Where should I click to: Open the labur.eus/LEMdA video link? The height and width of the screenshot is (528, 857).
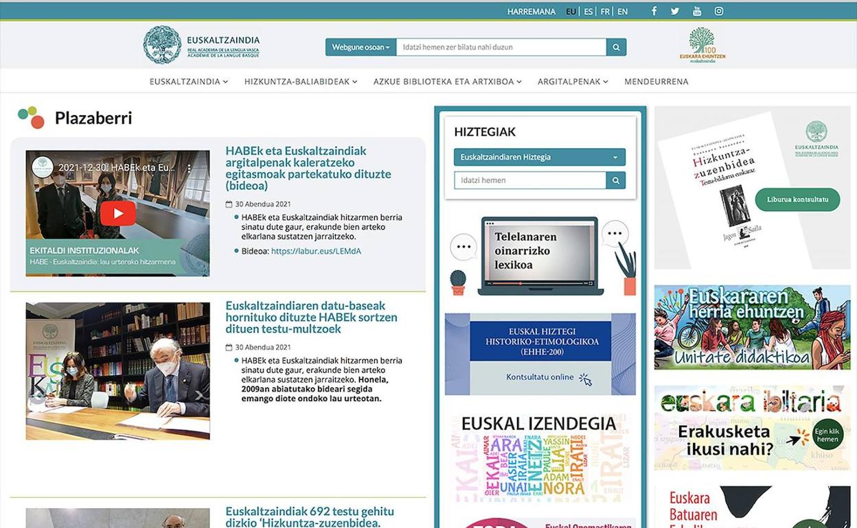pos(316,252)
